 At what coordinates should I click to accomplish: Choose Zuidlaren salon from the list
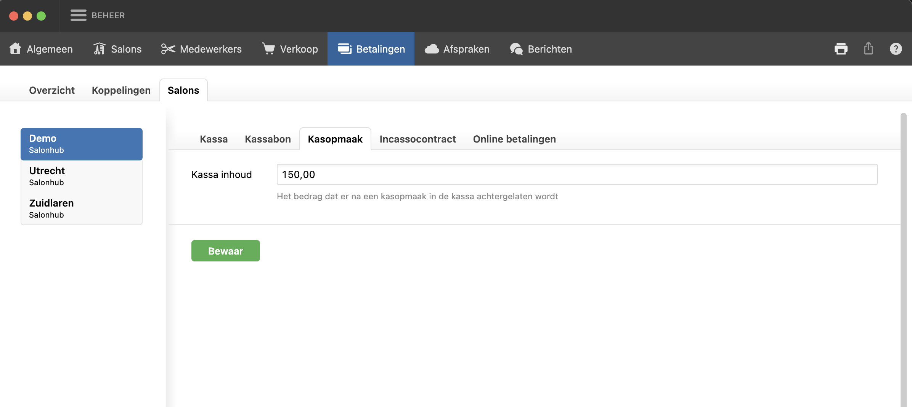click(x=81, y=208)
